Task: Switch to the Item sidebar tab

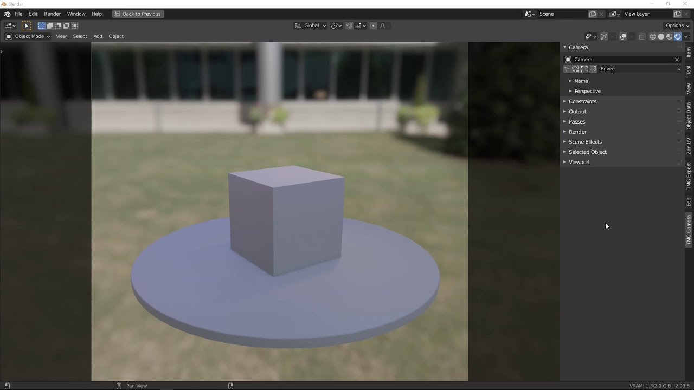Action: [689, 52]
